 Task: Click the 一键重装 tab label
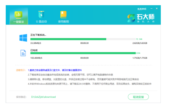(19, 22)
